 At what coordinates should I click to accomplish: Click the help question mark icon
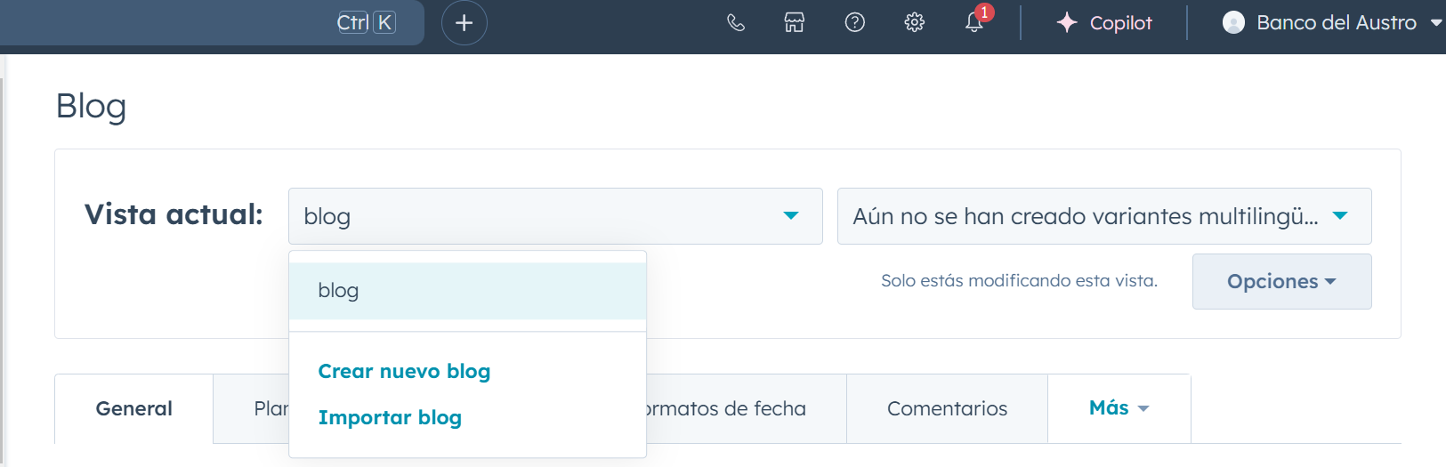854,23
